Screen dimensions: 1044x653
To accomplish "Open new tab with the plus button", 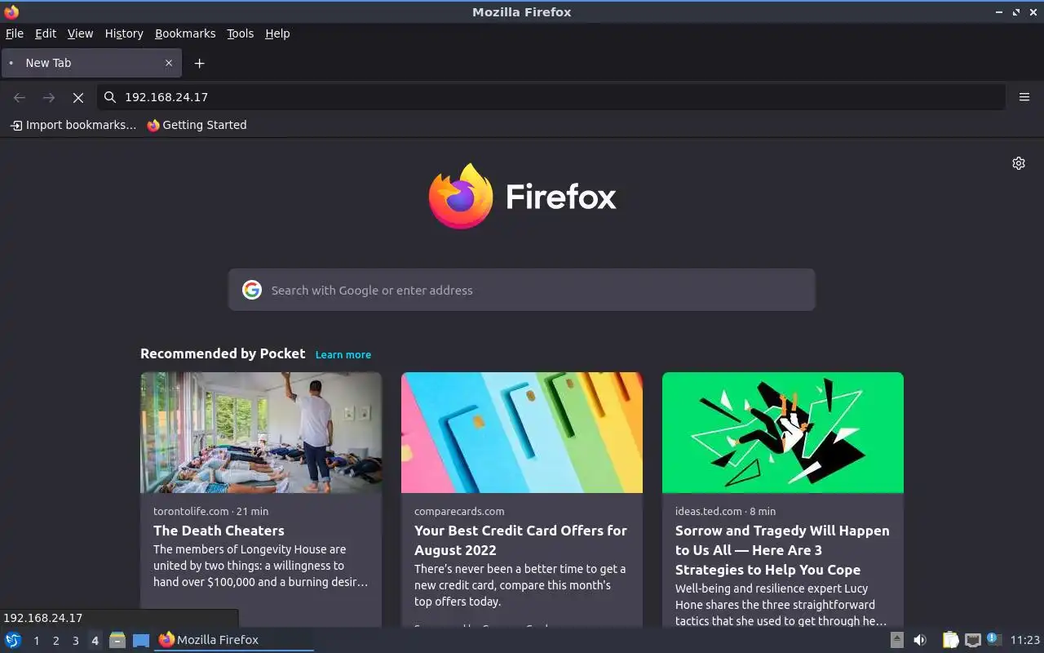I will click(199, 63).
